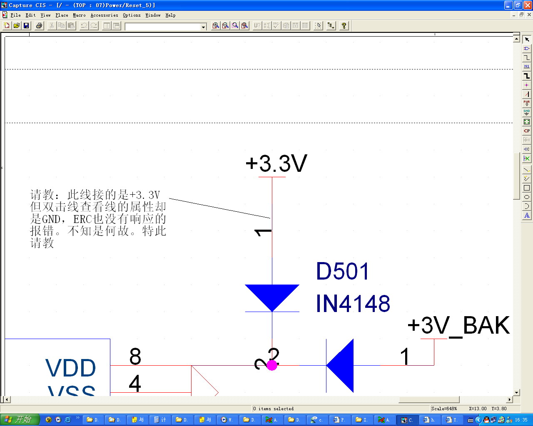Select the Place Line drawing tool
The height and width of the screenshot is (426, 533).
coord(527,170)
